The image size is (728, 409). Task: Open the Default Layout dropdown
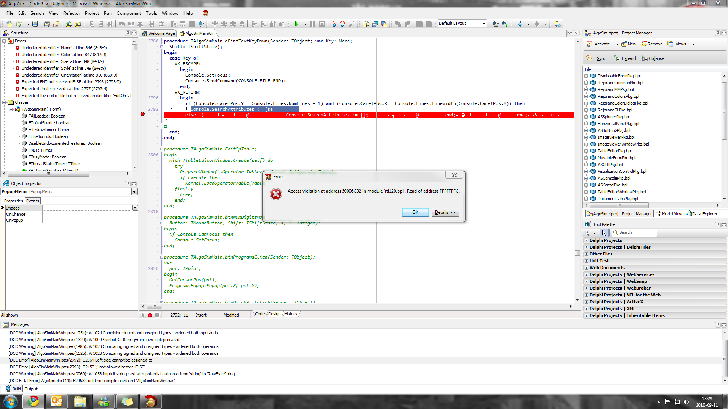[484, 24]
